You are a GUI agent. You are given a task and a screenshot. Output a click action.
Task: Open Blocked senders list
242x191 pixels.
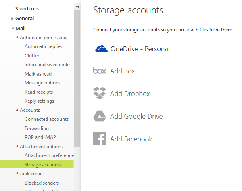coord(42,183)
